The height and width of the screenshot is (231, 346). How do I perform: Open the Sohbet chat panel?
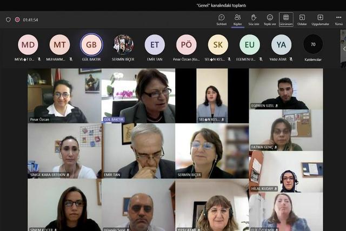click(221, 19)
